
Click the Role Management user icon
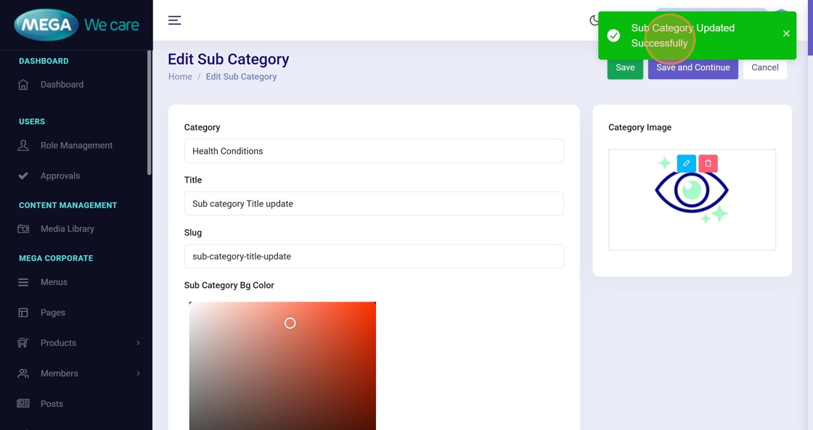tap(23, 146)
